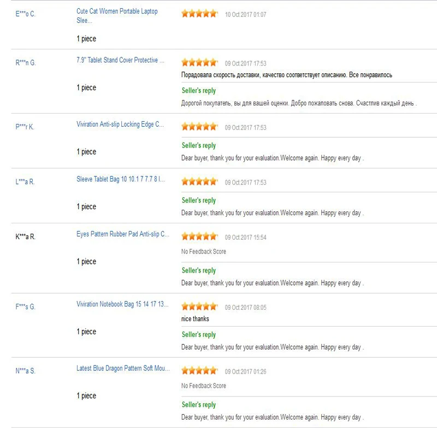Click the star rating beside 09 Oct 2017 15:54
Screen dimensions: 437x437
199,237
